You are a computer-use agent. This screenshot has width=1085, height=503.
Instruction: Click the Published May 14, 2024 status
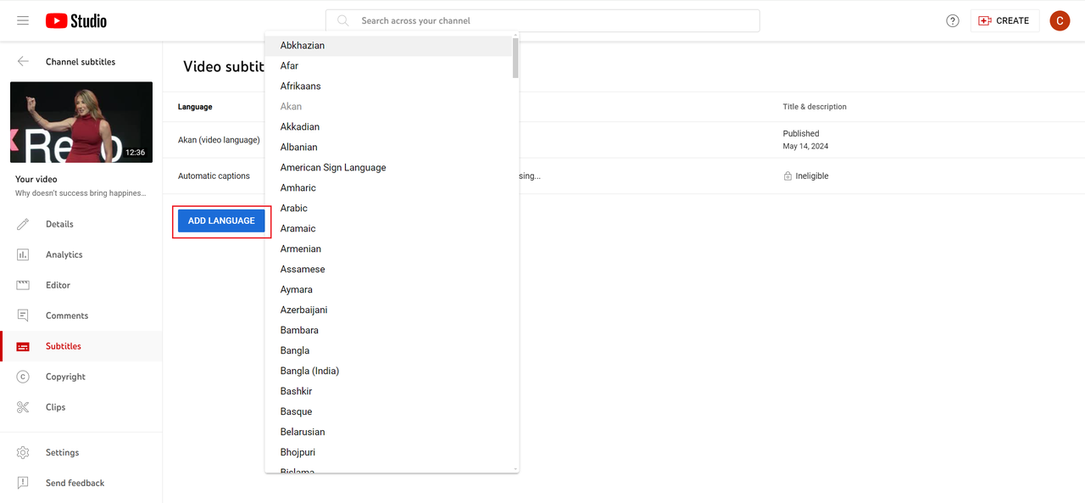pos(805,140)
